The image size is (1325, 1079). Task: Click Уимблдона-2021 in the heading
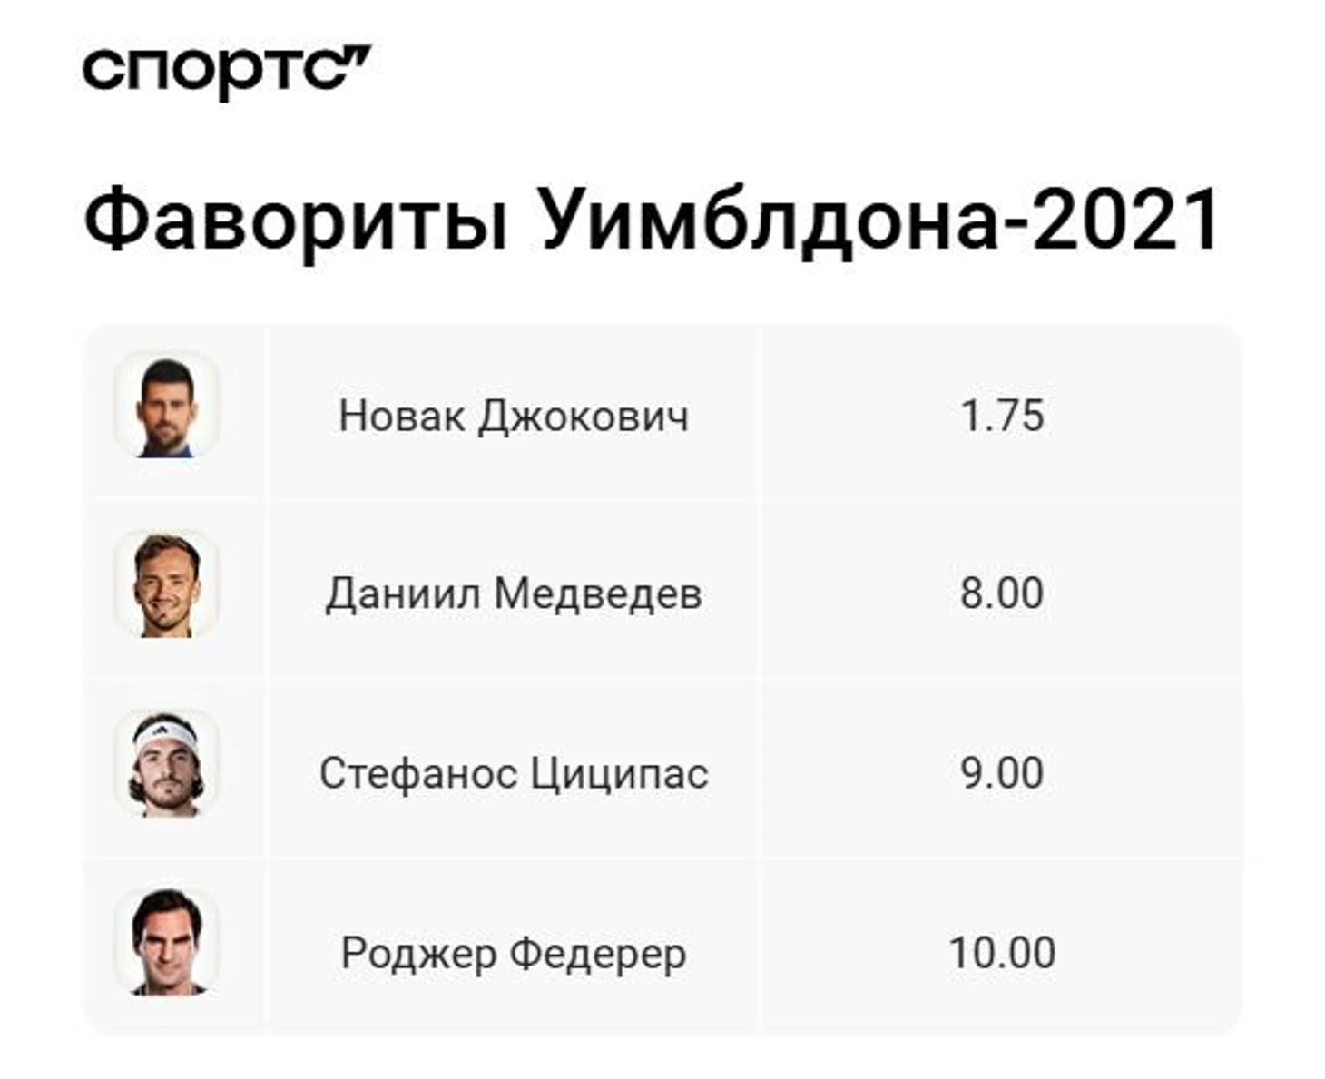pyautogui.click(x=877, y=221)
